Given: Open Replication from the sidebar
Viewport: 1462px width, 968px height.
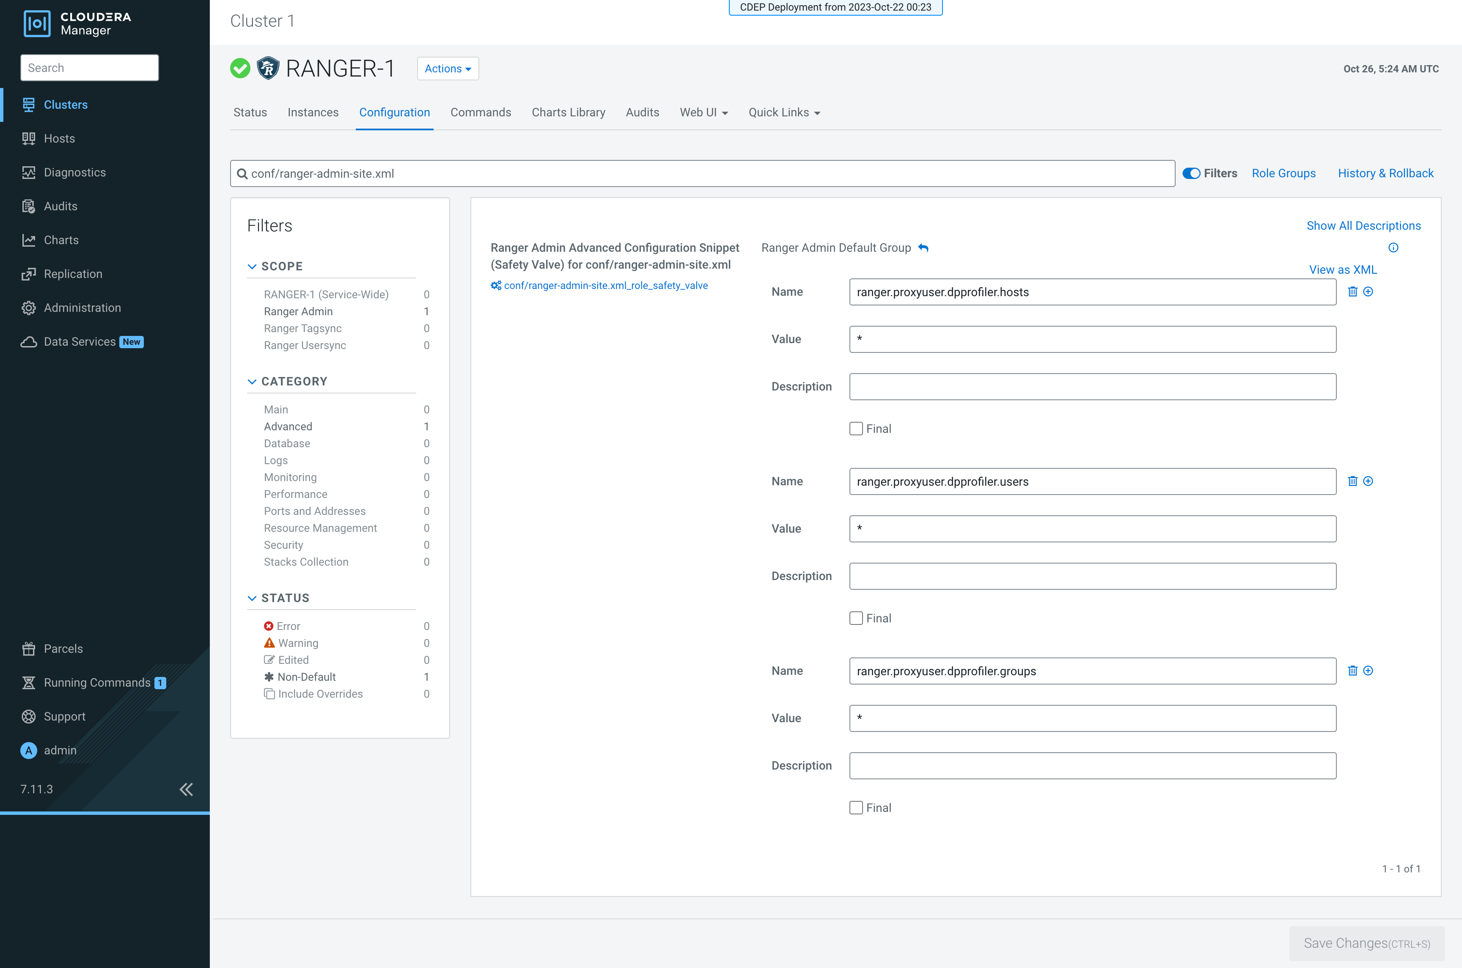Looking at the screenshot, I should [x=73, y=273].
